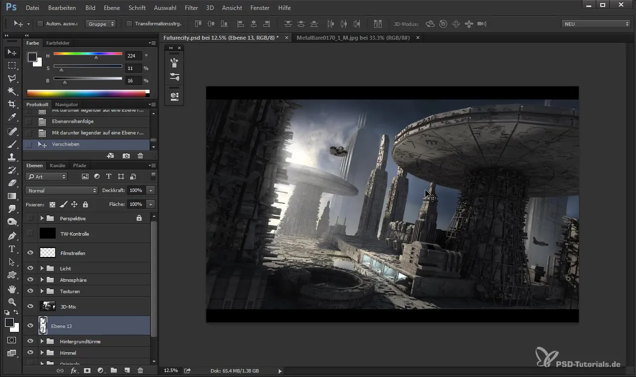Click the TW-Kontrolle layer thumbnail
The width and height of the screenshot is (636, 377).
click(48, 234)
